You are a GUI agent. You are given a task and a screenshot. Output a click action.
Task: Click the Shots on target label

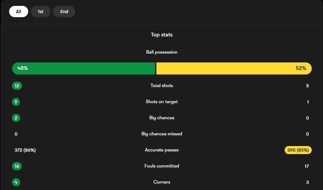point(162,102)
